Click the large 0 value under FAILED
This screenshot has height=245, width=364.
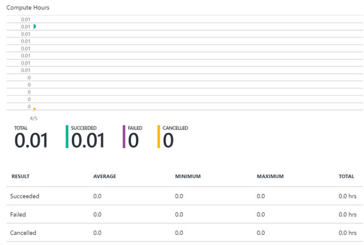click(x=134, y=140)
